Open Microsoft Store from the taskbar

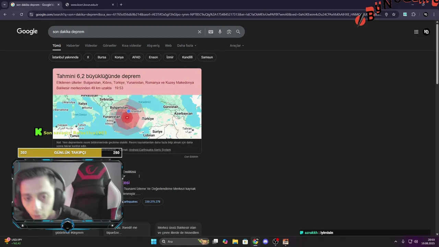click(x=245, y=242)
